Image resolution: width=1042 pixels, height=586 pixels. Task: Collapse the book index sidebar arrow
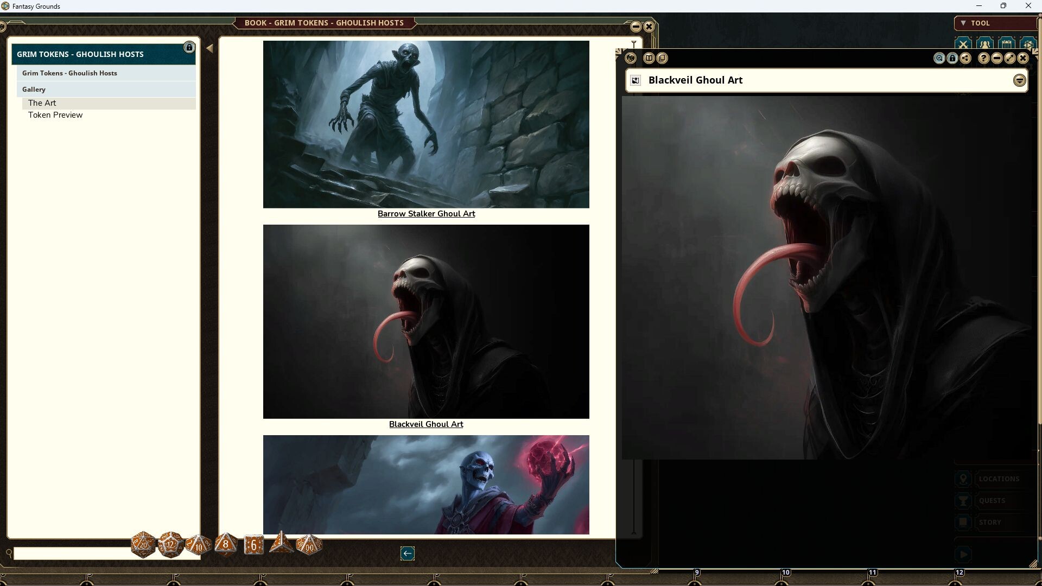click(x=209, y=48)
